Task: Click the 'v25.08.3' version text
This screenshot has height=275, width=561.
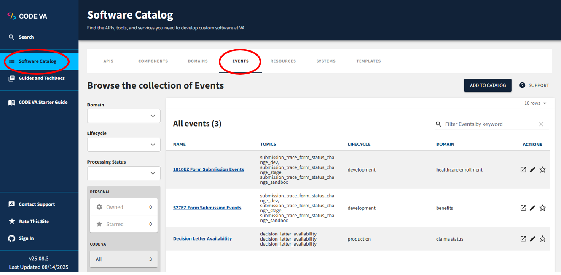Action: pos(38,259)
